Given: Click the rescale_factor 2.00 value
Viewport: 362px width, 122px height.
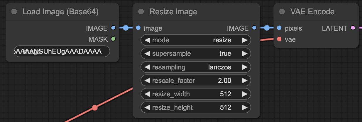Looking at the screenshot, I should coord(224,81).
